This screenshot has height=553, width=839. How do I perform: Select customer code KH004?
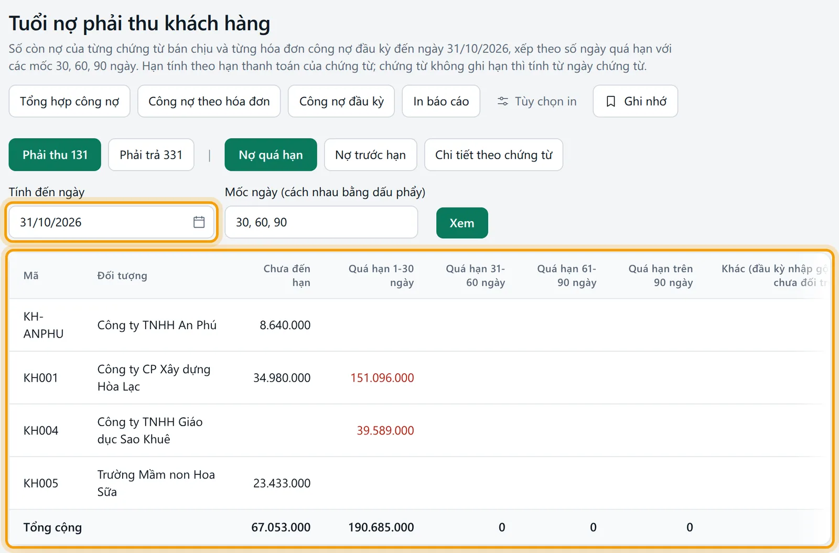(41, 430)
